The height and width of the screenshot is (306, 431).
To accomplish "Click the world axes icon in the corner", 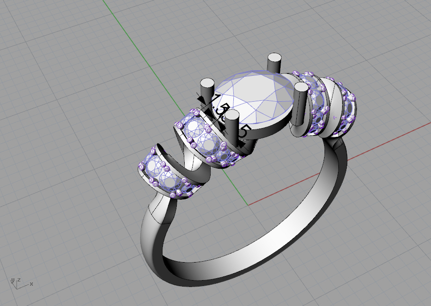I will point(21,283).
